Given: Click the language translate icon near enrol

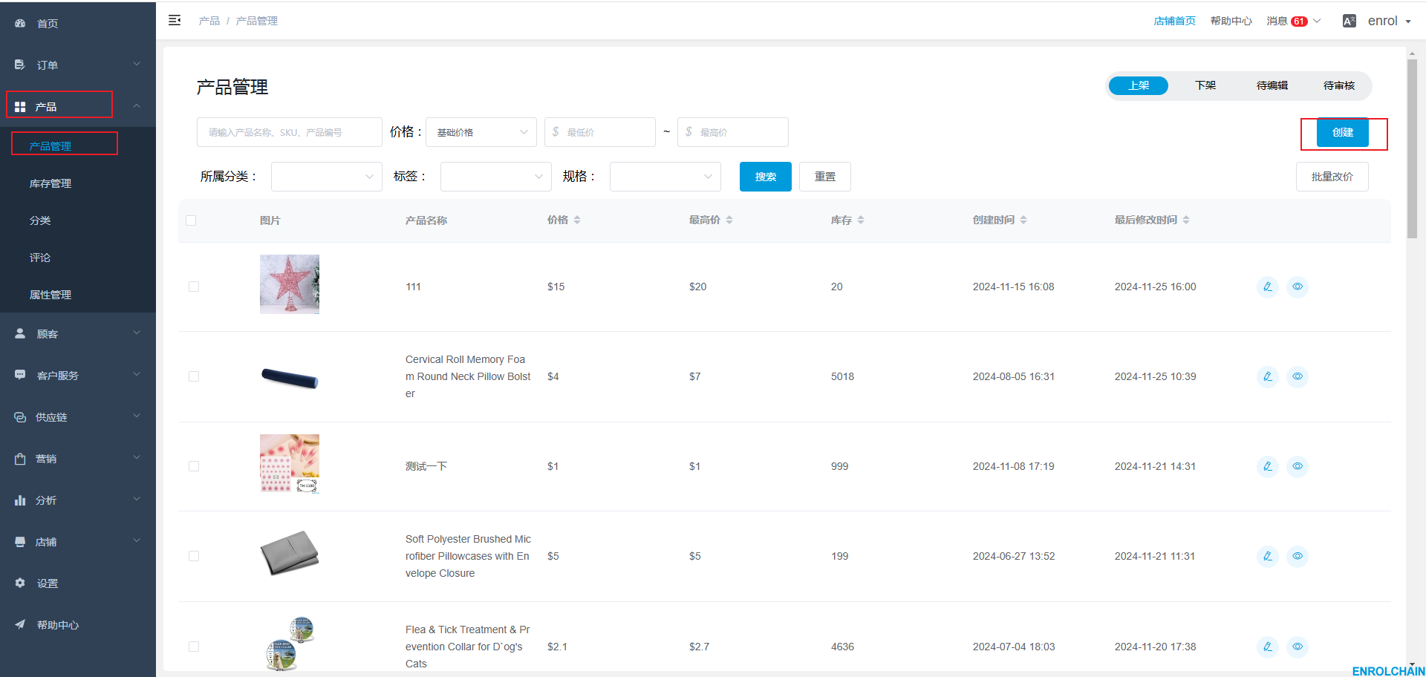Looking at the screenshot, I should pos(1350,21).
